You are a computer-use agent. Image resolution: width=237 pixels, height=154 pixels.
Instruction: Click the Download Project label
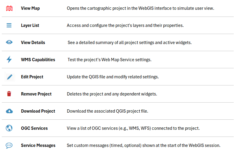point(38,111)
